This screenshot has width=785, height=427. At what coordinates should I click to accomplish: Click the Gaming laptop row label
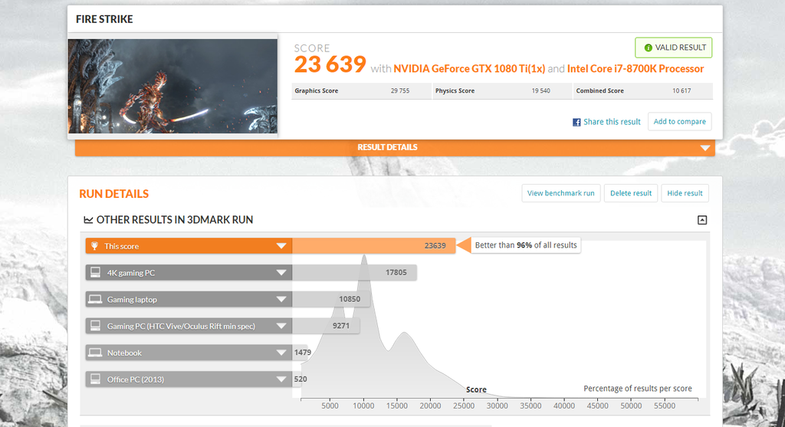(x=132, y=299)
